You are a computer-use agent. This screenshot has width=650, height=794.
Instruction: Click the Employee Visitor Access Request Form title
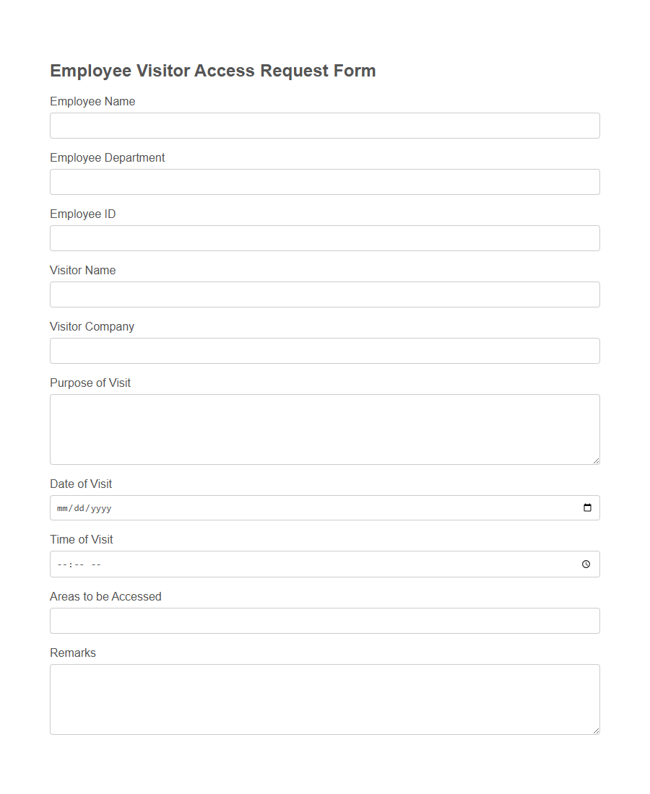(212, 70)
